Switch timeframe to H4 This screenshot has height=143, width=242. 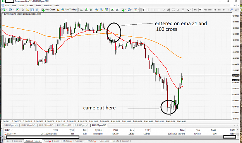click(220, 10)
